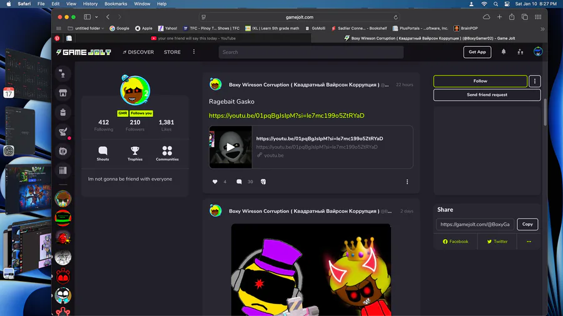The width and height of the screenshot is (563, 316).
Task: Open the library shelf icon in sidebar
Action: (x=63, y=170)
